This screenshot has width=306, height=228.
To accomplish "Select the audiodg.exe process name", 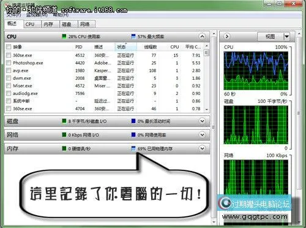I will 25,94.
